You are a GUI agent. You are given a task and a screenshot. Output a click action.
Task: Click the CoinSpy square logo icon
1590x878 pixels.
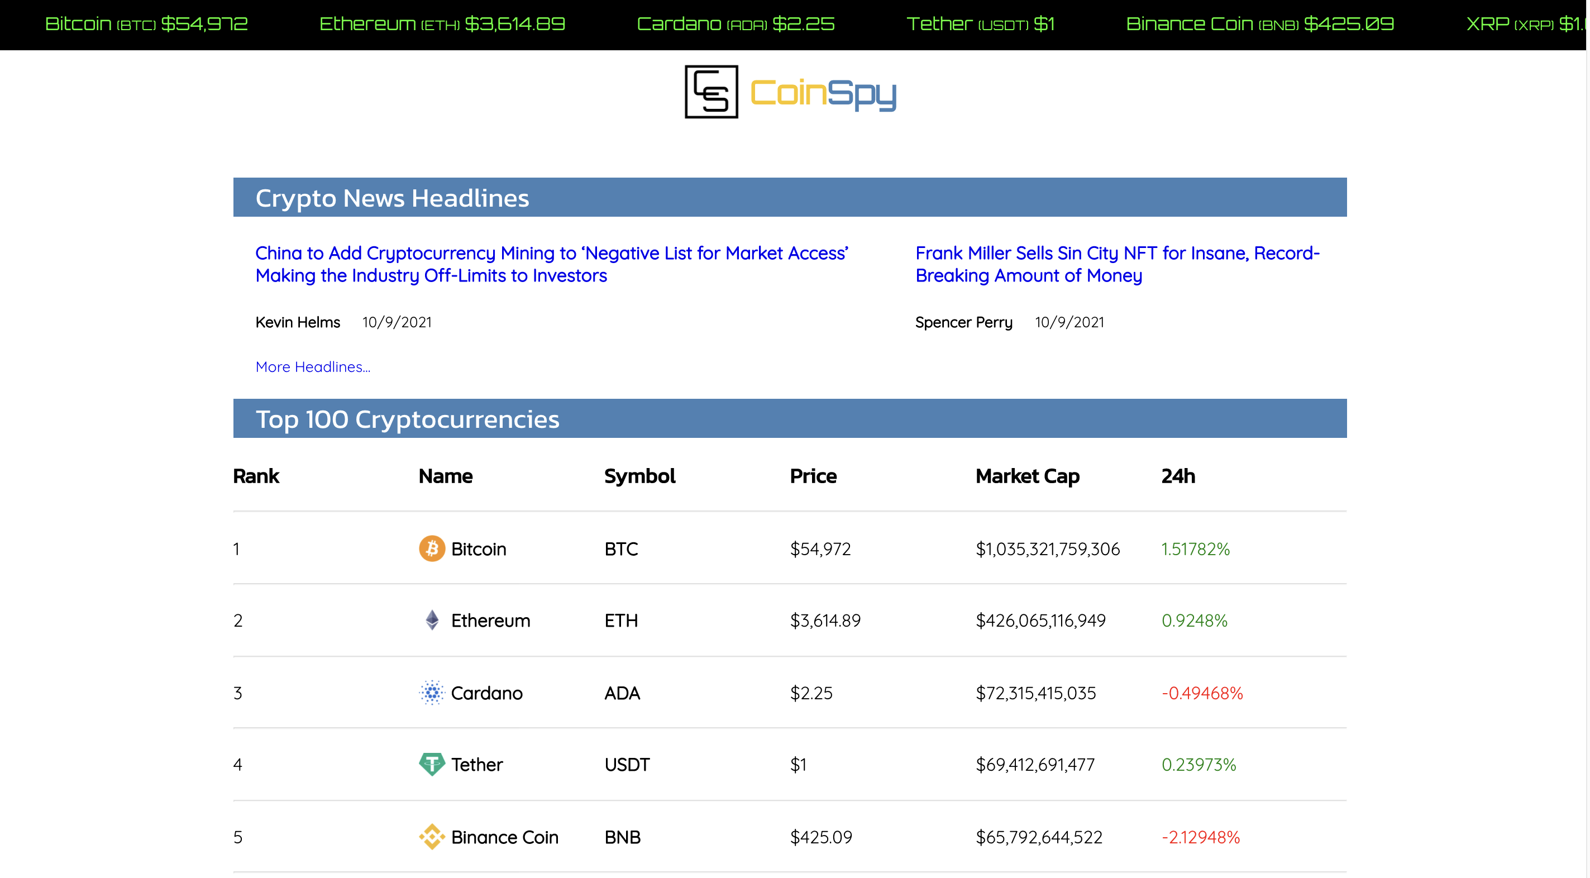[x=711, y=92]
